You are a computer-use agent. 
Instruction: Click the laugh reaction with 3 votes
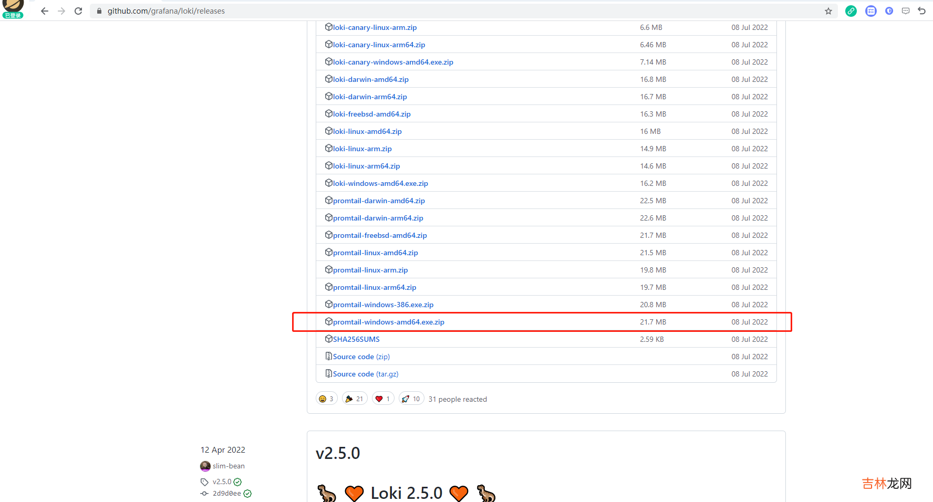(326, 399)
